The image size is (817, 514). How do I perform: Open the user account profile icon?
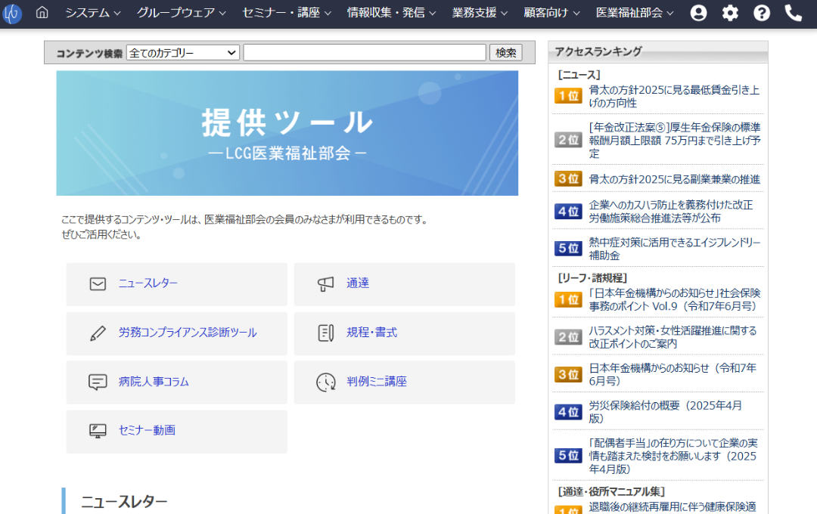pyautogui.click(x=698, y=13)
